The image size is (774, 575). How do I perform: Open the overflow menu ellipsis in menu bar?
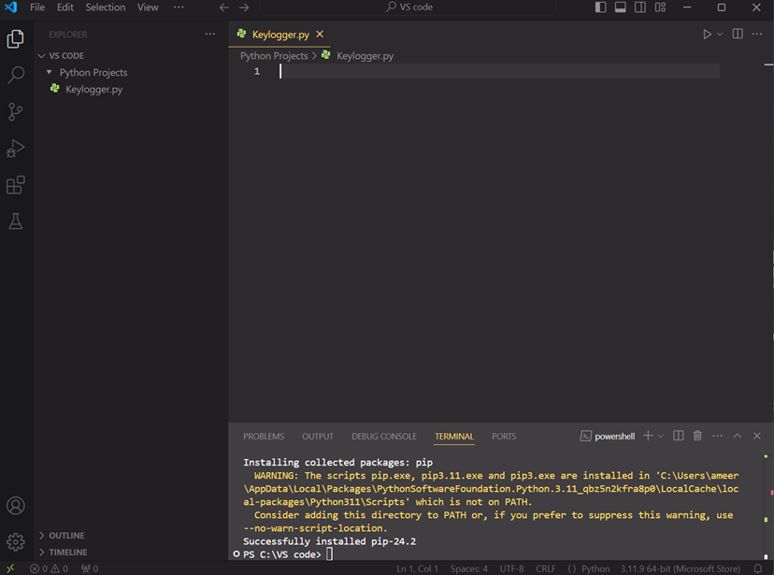pos(179,7)
